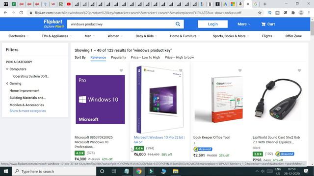Expand the Men menu
Image resolution: width=314 pixels, height=176 pixels.
(x=89, y=36)
